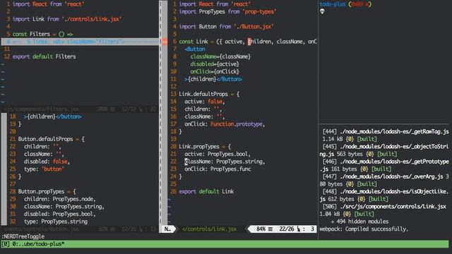This screenshot has height=254, width=452.
Task: Click the '+ 494 hidden modules' line
Action: (x=359, y=221)
